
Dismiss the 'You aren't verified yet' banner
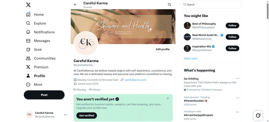click(x=168, y=98)
